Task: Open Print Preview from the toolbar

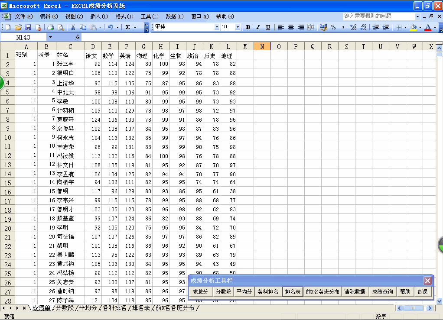Action: pos(61,27)
